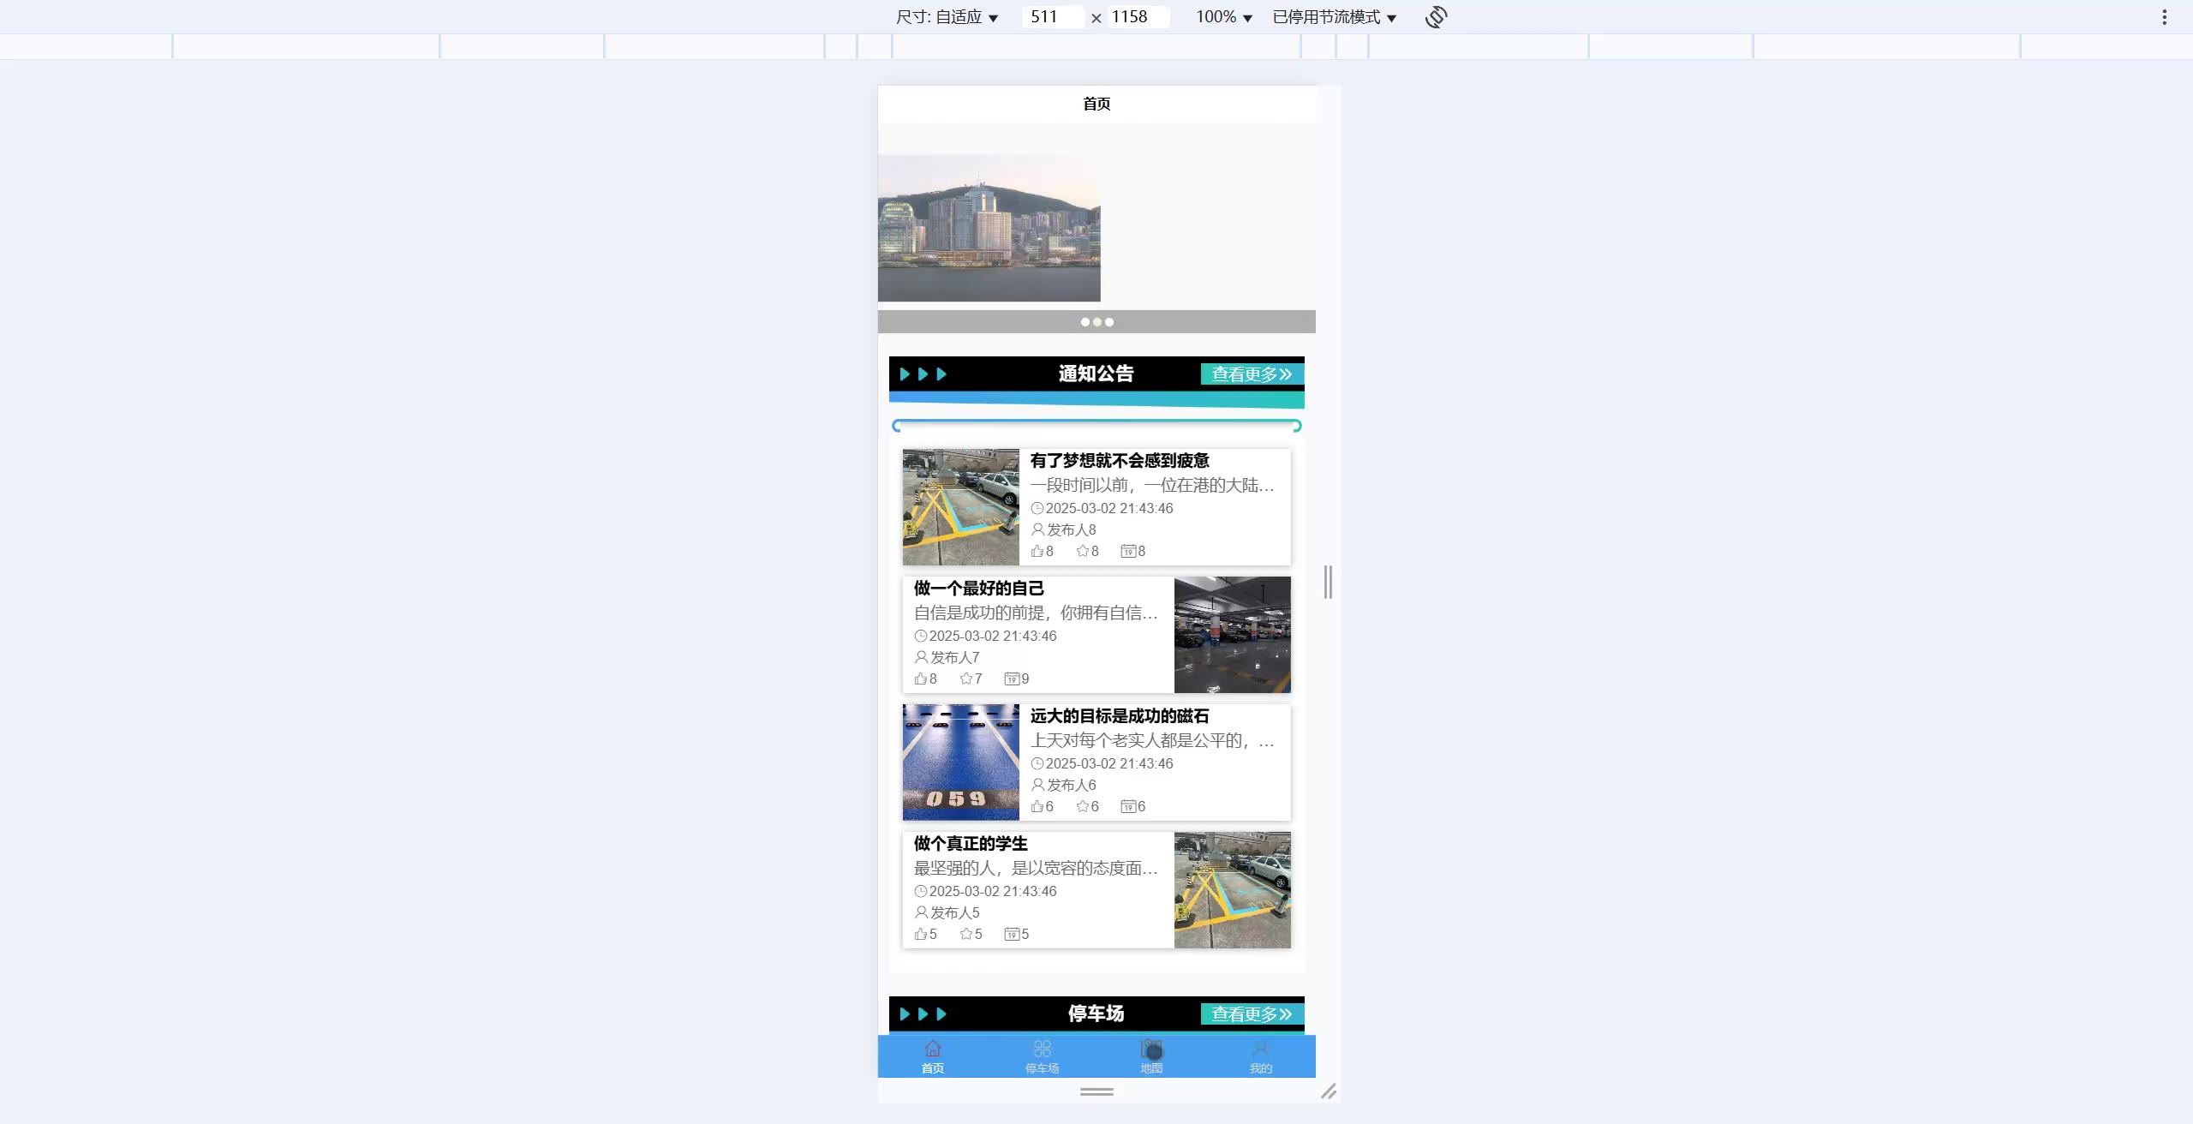Open 已停用节流模式 throttling dropdown
The width and height of the screenshot is (2193, 1124).
point(1335,17)
